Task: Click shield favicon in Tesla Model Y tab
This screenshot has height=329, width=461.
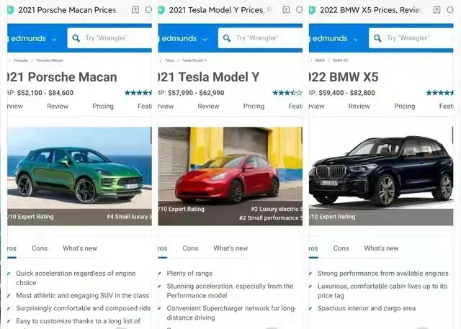Action: (161, 10)
